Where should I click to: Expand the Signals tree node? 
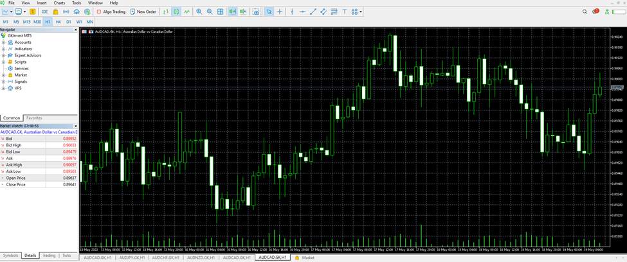click(x=3, y=82)
